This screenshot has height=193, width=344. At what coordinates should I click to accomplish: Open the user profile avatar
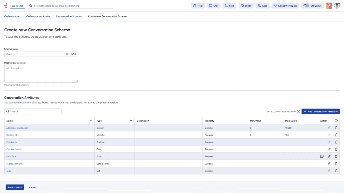337,6
